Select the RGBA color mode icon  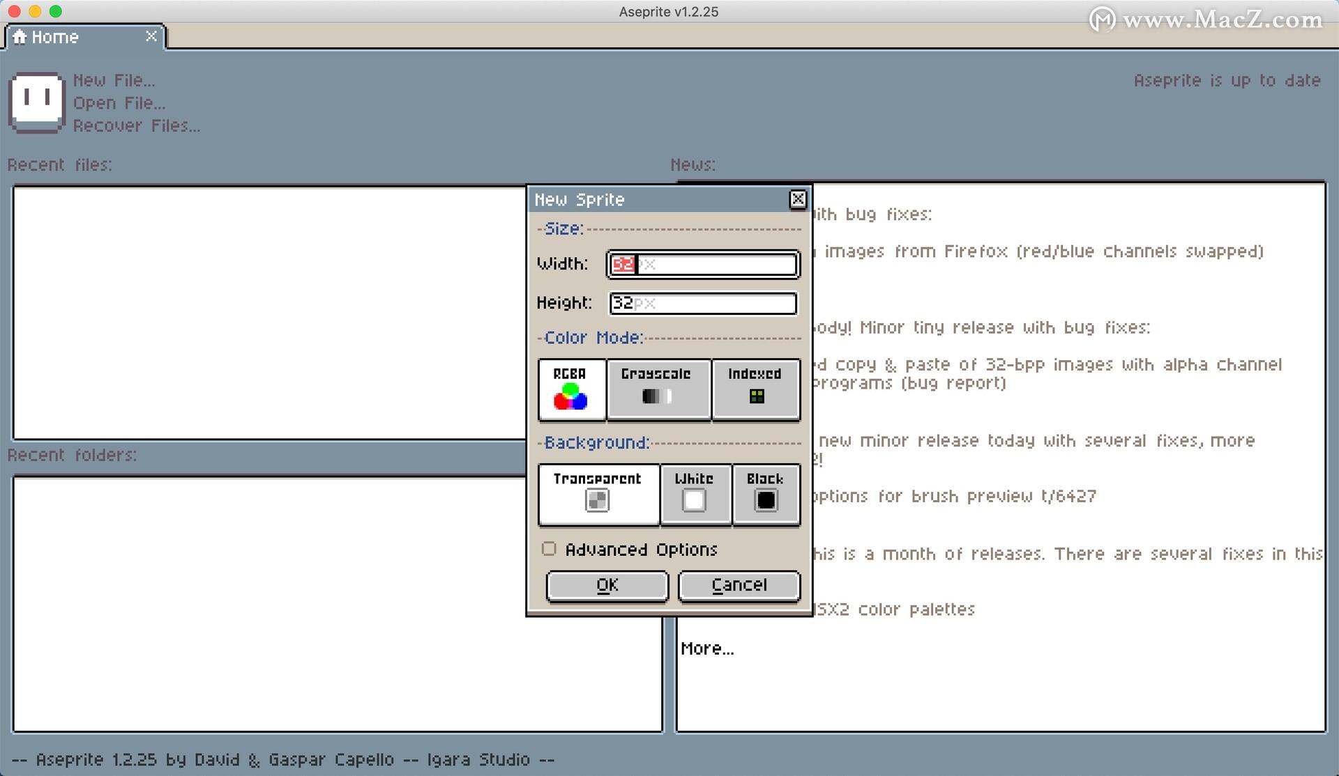pyautogui.click(x=570, y=396)
